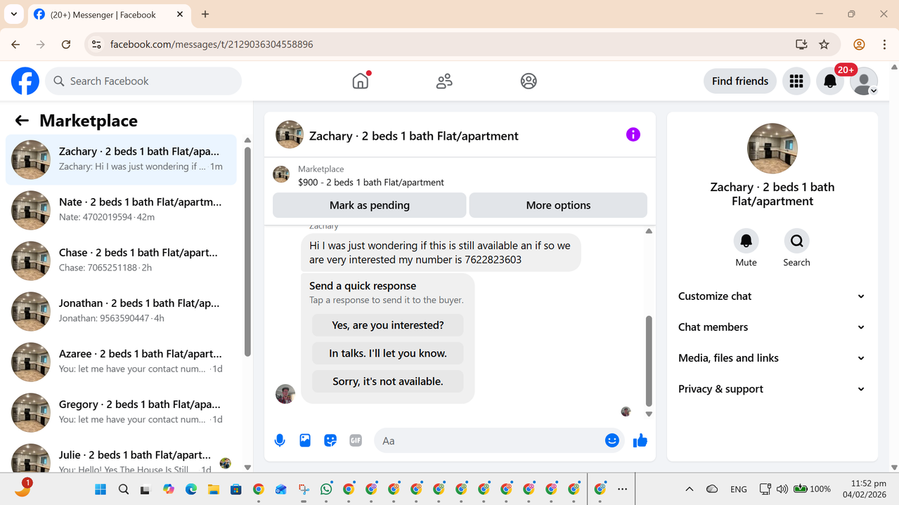The height and width of the screenshot is (505, 899).
Task: Open taskbar overflow three dots
Action: 622,489
